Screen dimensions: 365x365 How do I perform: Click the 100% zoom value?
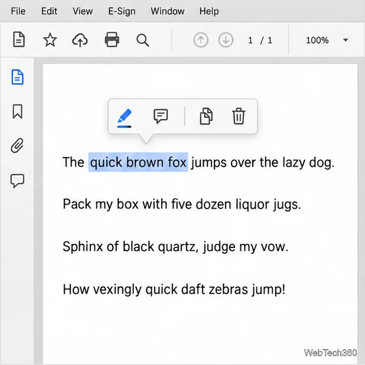click(317, 41)
